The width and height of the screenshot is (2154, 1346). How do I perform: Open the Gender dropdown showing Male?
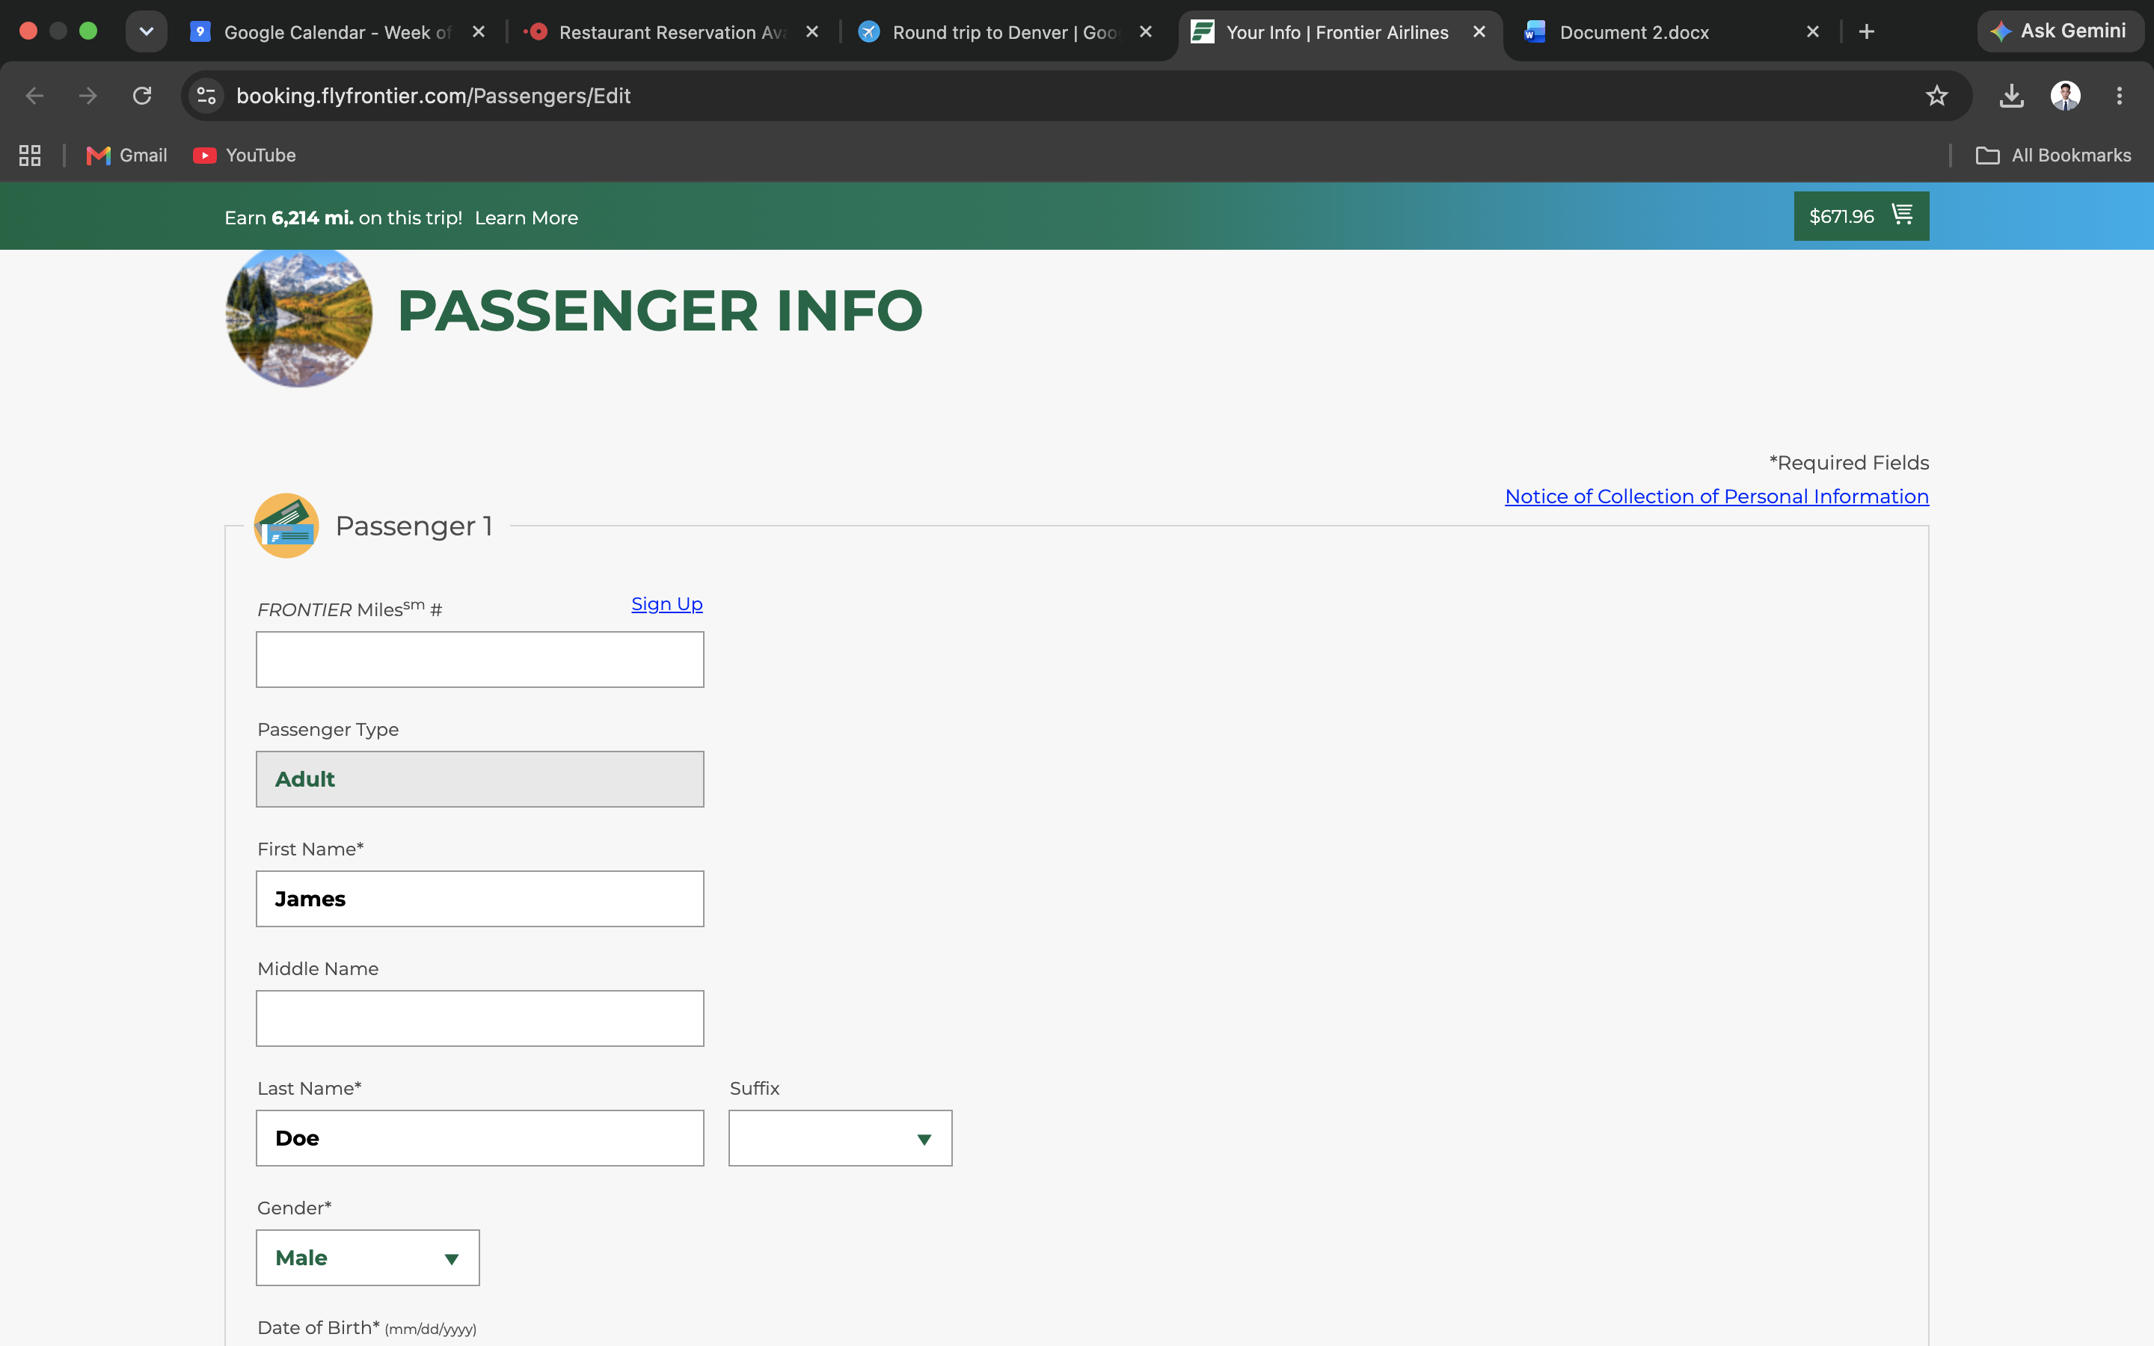pyautogui.click(x=368, y=1257)
